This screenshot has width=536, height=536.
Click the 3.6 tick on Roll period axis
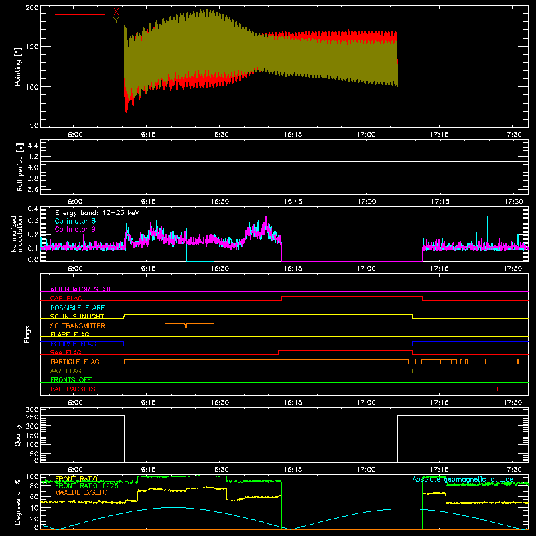click(x=33, y=190)
